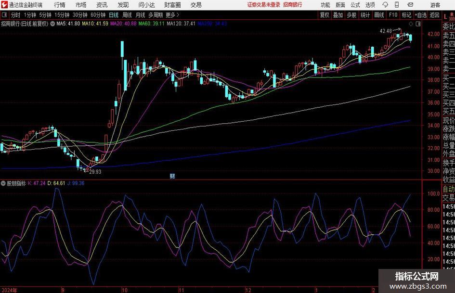Open F10 company info
The height and width of the screenshot is (293, 455).
pos(393,15)
